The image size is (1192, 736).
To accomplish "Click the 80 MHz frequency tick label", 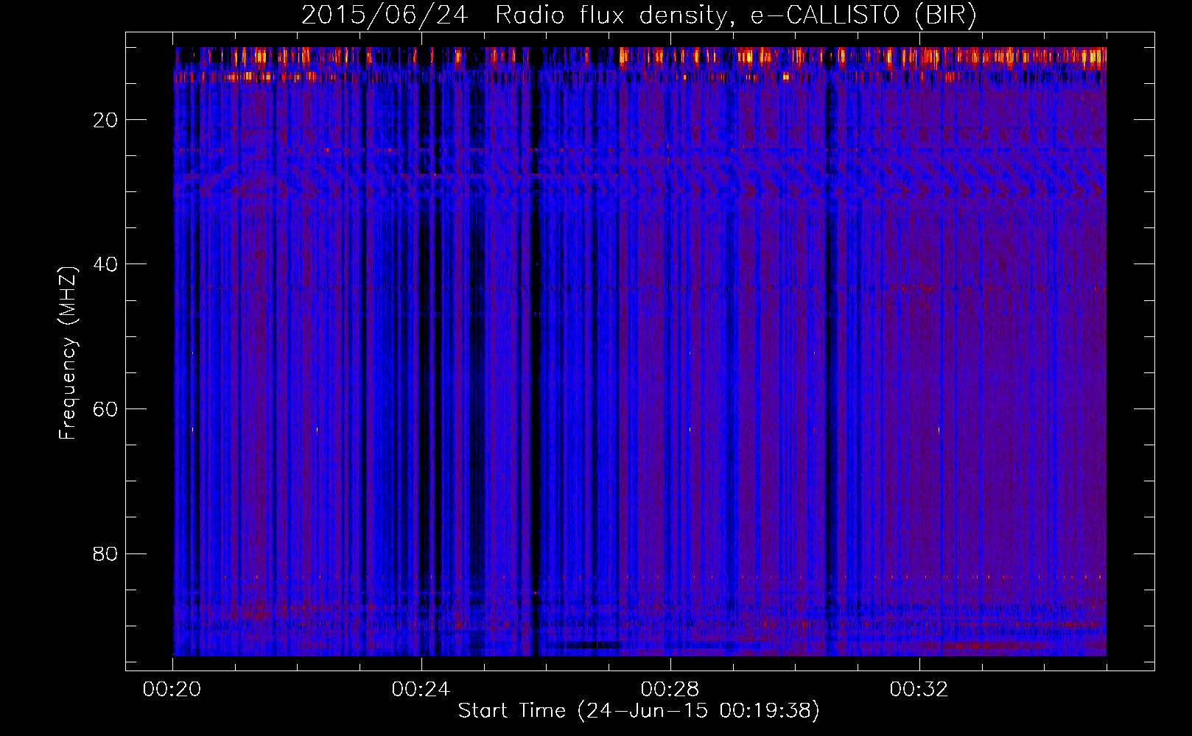I will [105, 553].
